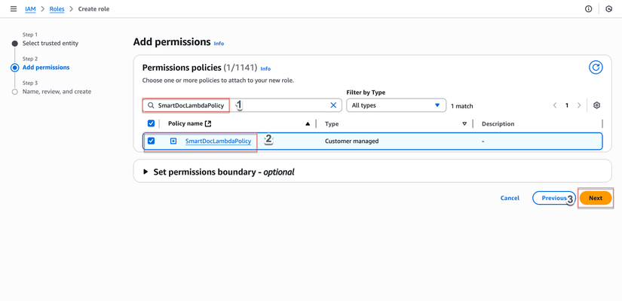Open the settings icon in top-right corner
The height and width of the screenshot is (301, 622).
[x=608, y=9]
